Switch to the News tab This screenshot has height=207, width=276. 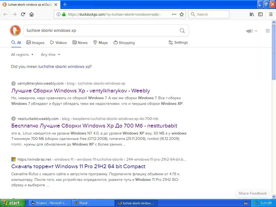(x=80, y=43)
